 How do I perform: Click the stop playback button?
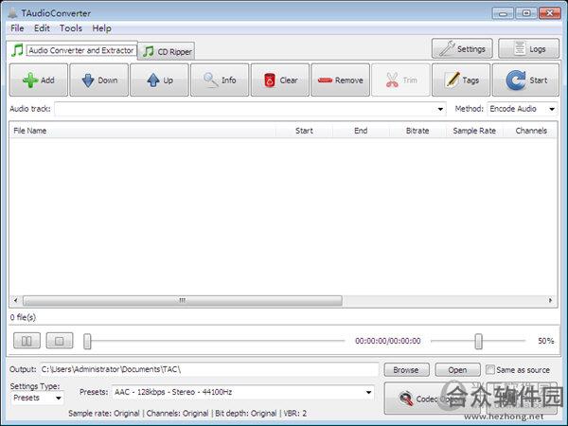60,341
